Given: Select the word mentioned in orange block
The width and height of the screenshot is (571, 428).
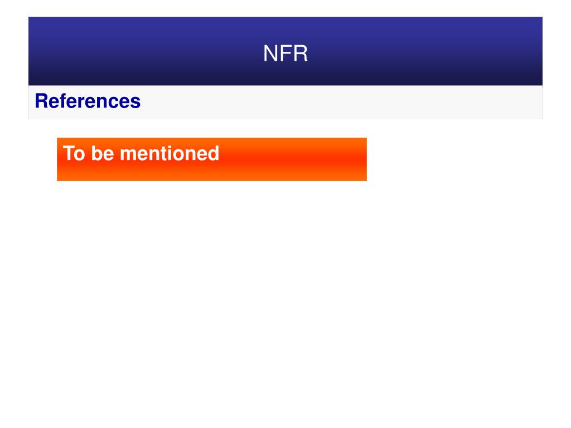Looking at the screenshot, I should point(170,153).
